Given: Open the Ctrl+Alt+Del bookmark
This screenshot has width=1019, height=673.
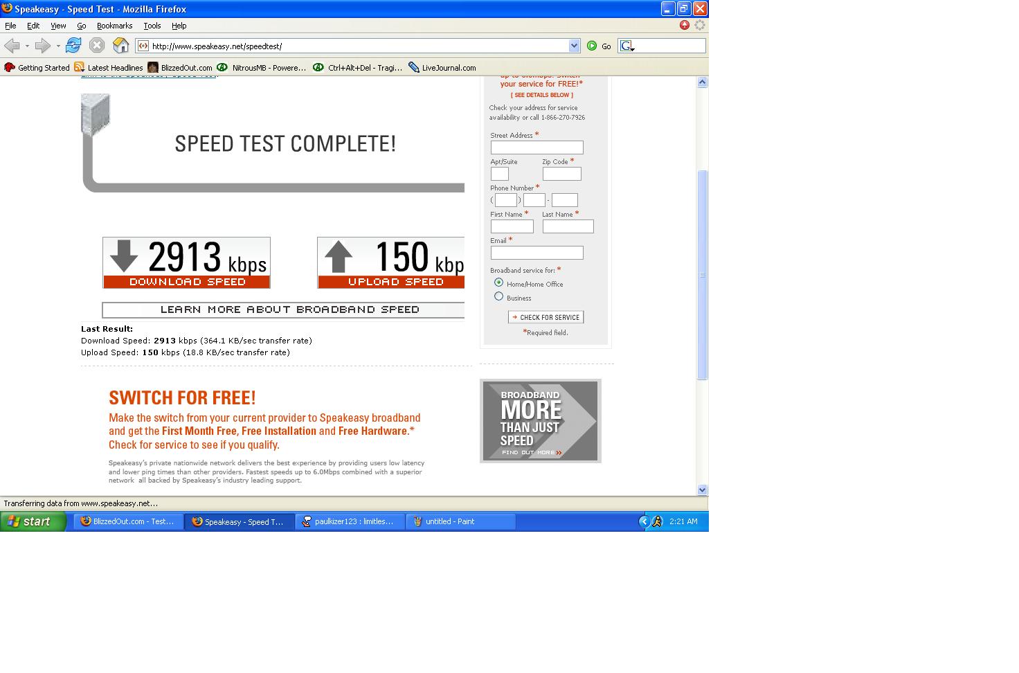Looking at the screenshot, I should (x=358, y=67).
